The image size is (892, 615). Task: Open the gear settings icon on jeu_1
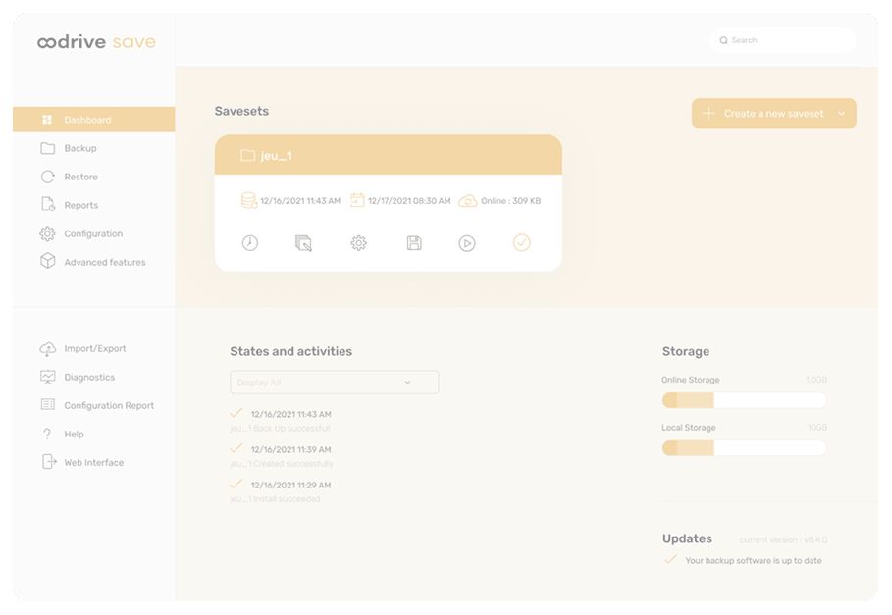coord(359,243)
